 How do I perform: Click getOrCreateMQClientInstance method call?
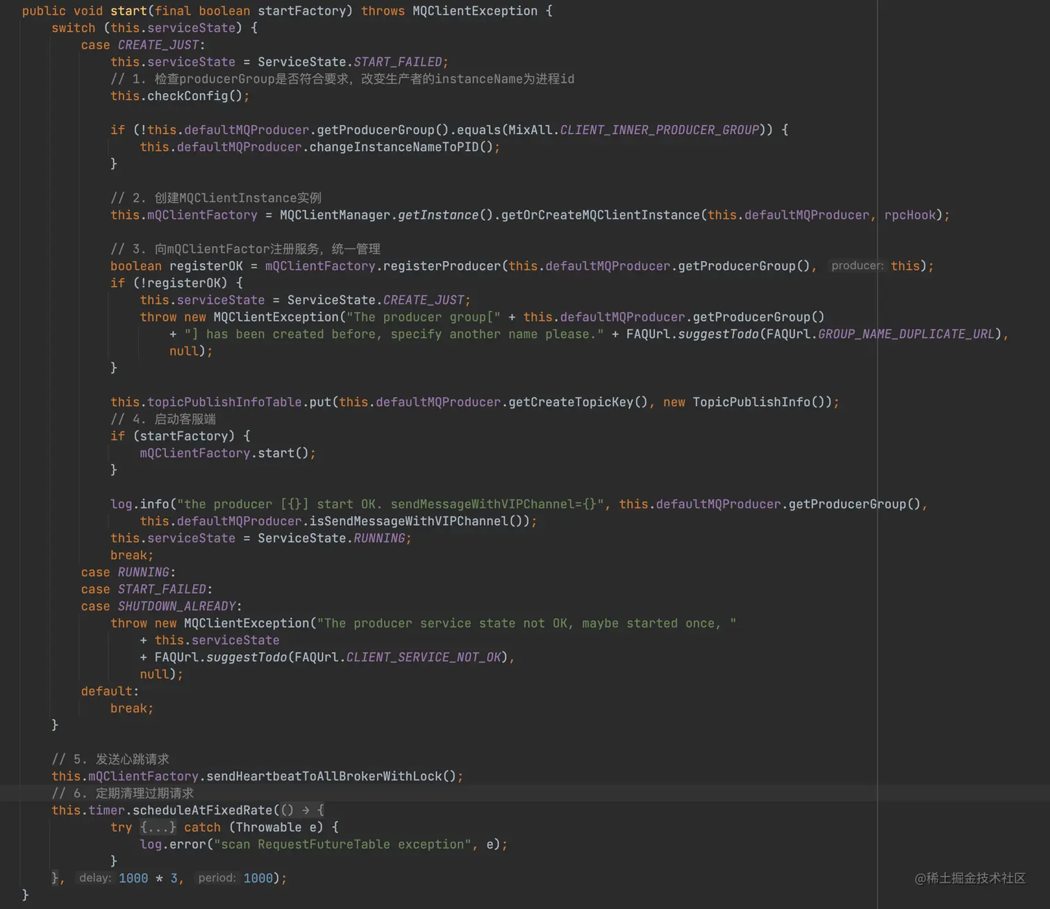pos(601,215)
